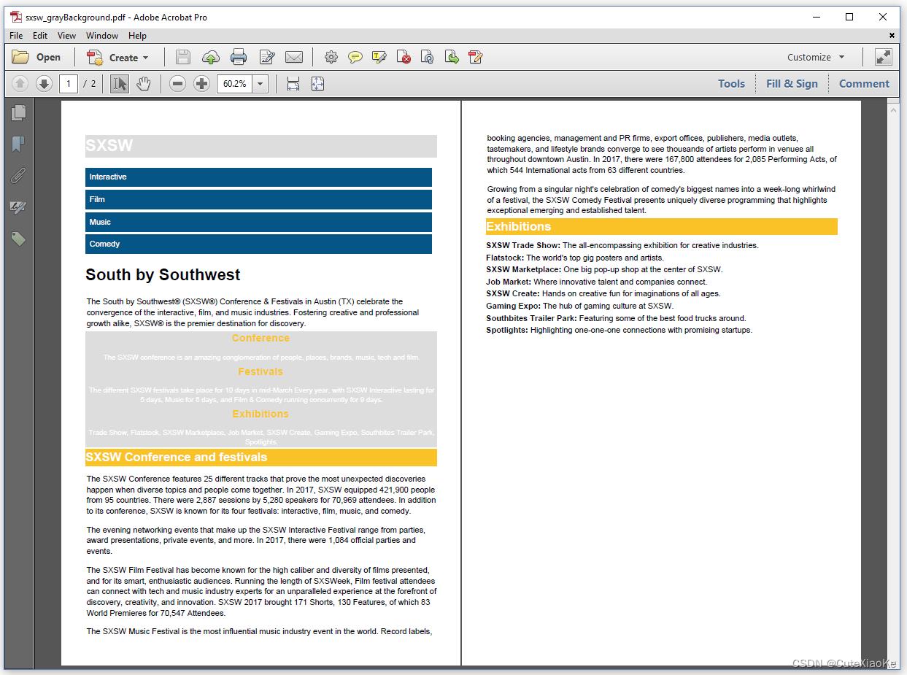Open the File menu
This screenshot has height=675, width=907.
(x=16, y=35)
